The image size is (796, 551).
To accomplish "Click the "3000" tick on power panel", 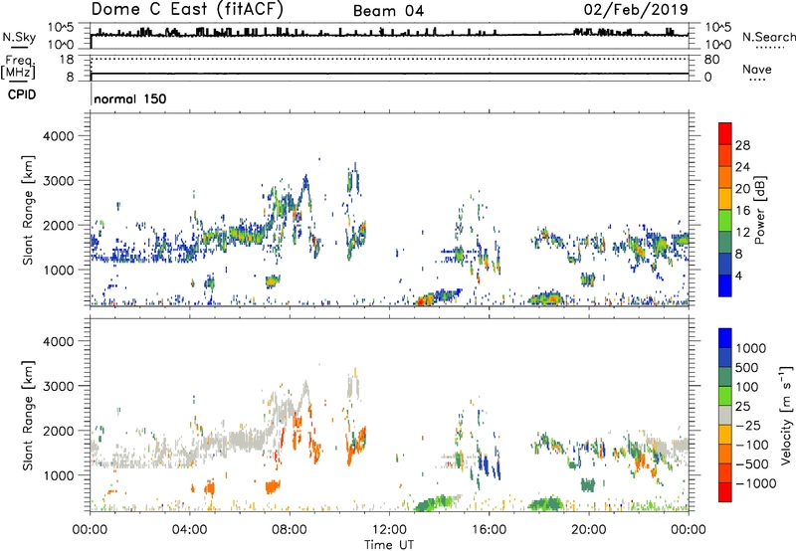I will coord(59,181).
